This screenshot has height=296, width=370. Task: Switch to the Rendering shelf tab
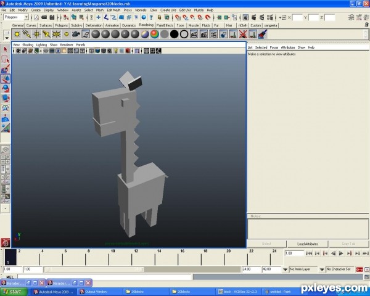(x=146, y=25)
